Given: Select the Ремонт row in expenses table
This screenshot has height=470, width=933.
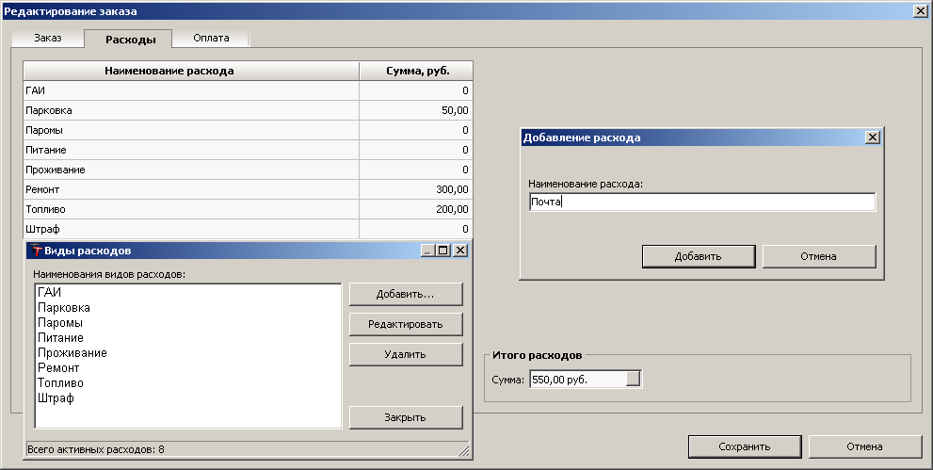Looking at the screenshot, I should coord(188,189).
